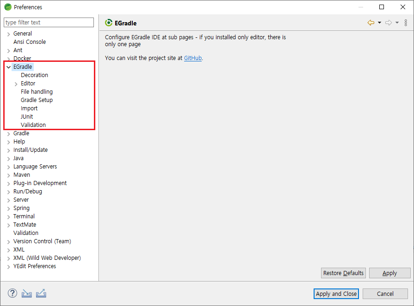
Task: Expand the Help tree node
Action: (8, 142)
